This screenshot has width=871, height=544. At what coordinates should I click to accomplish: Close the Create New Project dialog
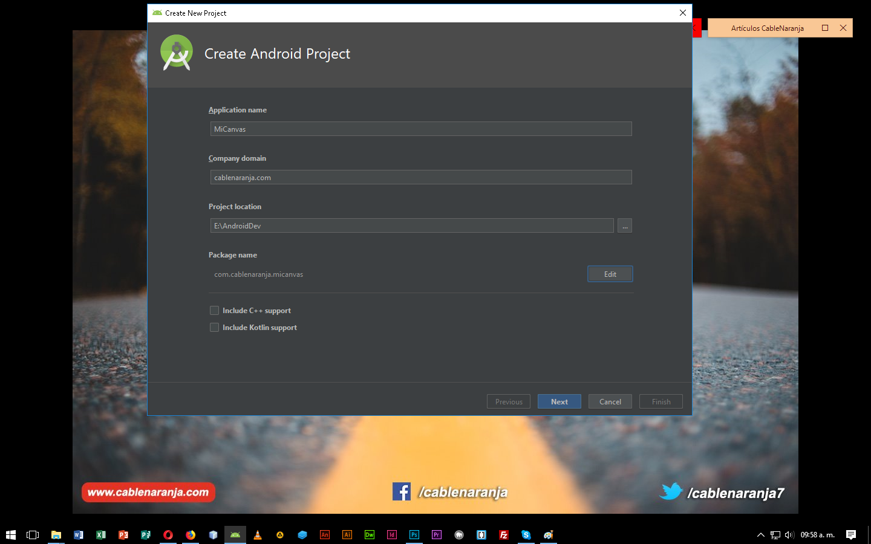[x=683, y=13]
